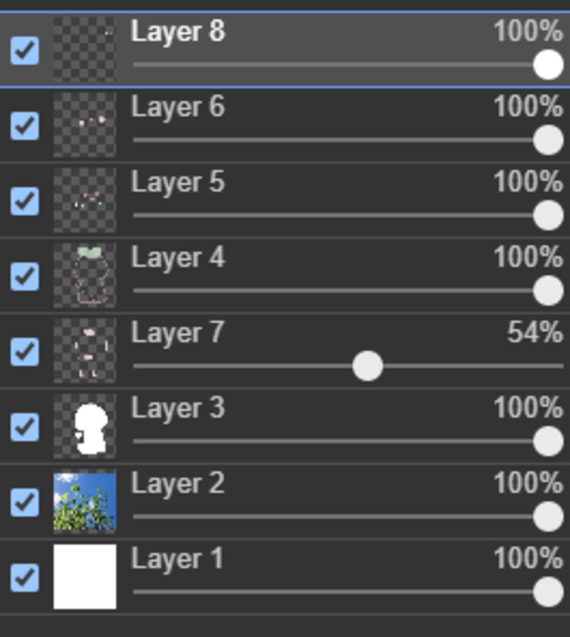
Task: Click the Layer 2 opacity slider knob
Action: coord(548,517)
